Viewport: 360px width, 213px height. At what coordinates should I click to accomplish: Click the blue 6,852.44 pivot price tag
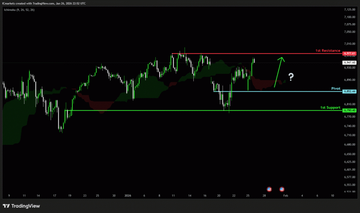349,91
